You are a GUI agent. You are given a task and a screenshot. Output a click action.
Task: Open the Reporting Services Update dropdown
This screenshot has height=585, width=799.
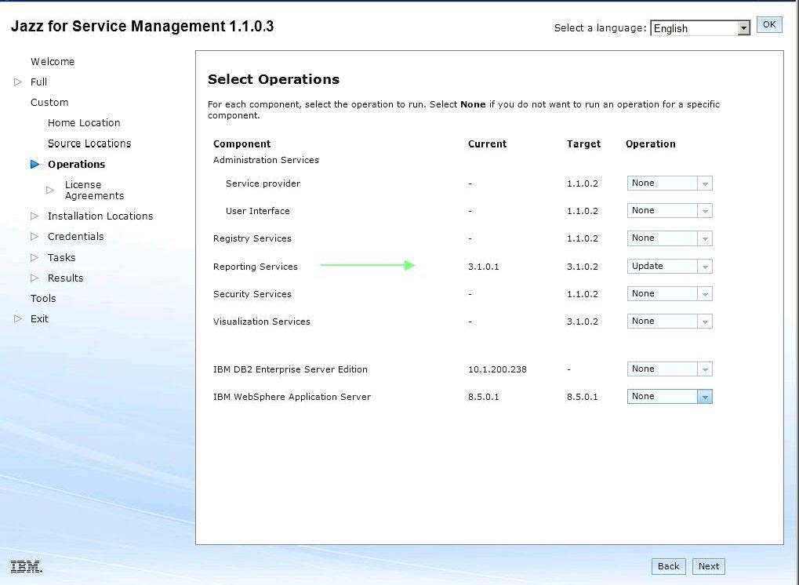point(670,266)
